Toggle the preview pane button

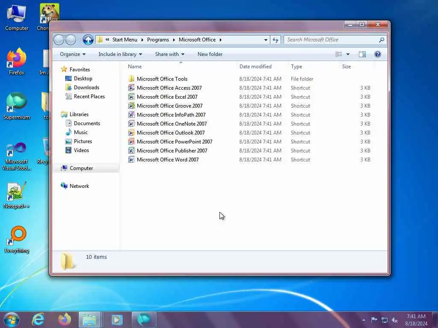pos(362,54)
